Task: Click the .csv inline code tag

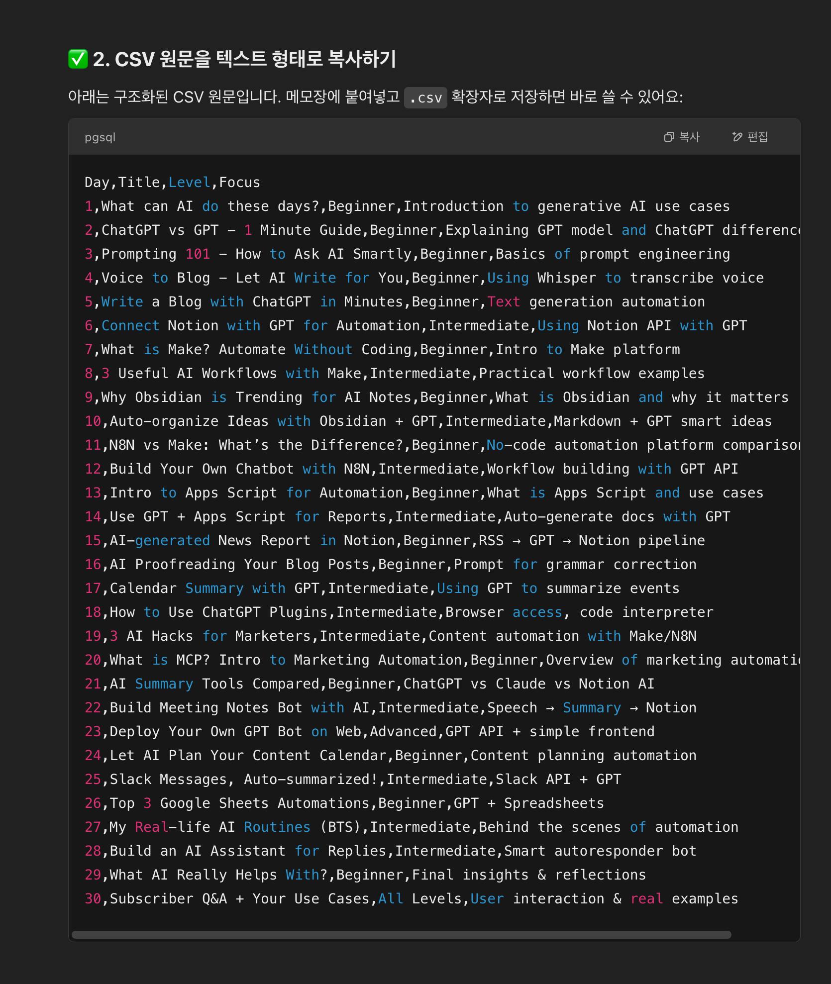Action: pyautogui.click(x=425, y=98)
